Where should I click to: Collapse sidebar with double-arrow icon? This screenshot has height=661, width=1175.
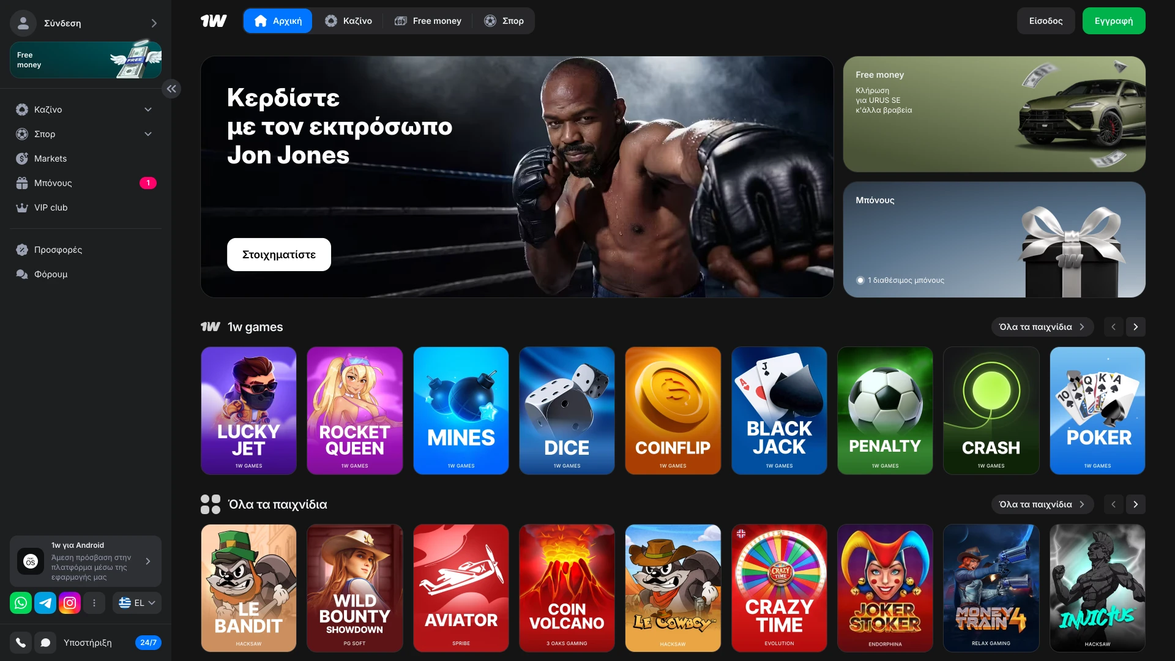click(171, 89)
